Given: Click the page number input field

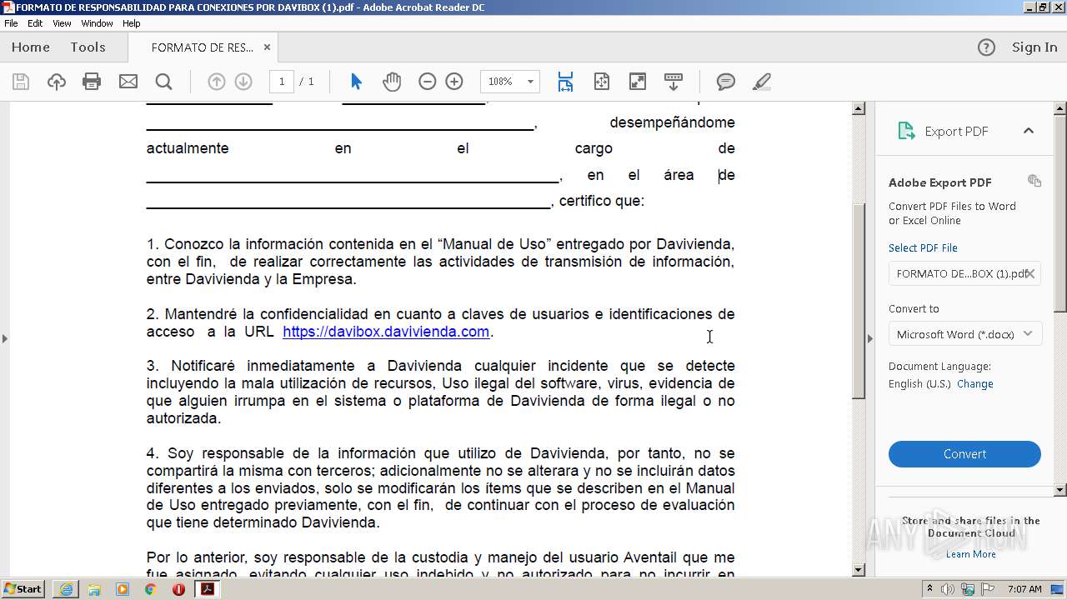Looking at the screenshot, I should pyautogui.click(x=282, y=82).
